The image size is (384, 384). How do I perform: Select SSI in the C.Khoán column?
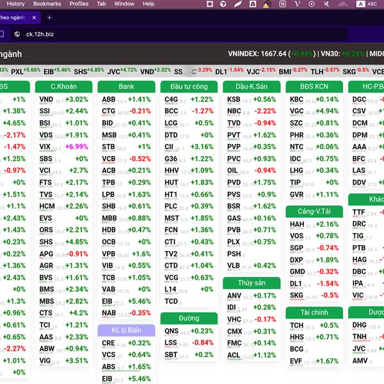pos(63,111)
